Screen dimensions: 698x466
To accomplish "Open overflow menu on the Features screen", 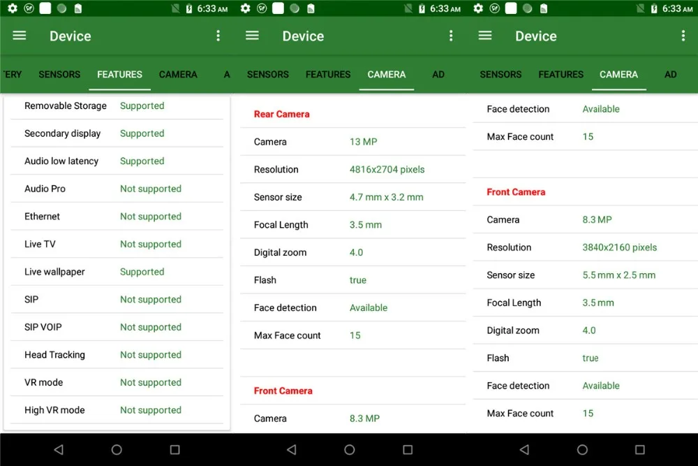I will 218,36.
